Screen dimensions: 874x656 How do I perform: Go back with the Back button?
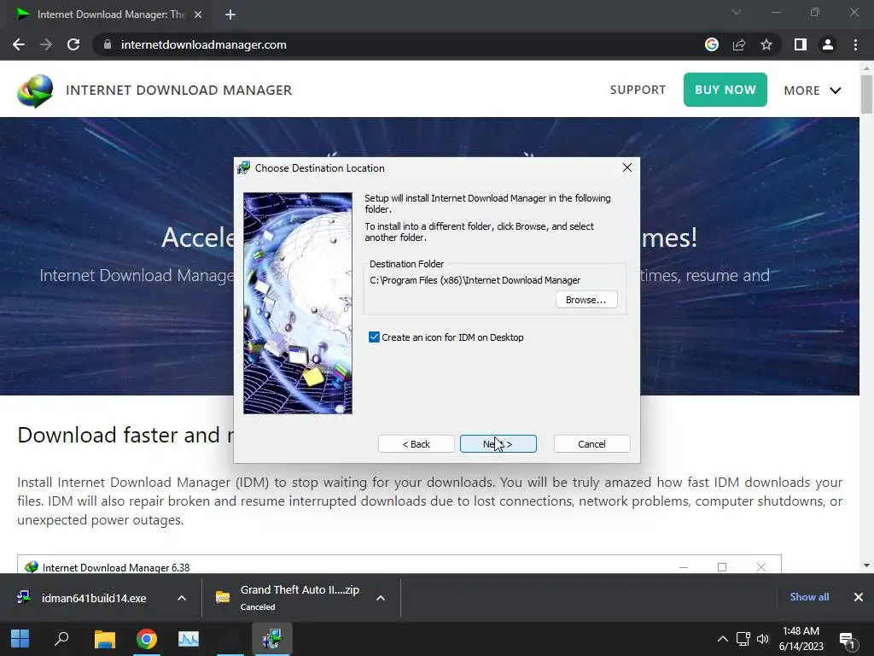click(x=416, y=444)
